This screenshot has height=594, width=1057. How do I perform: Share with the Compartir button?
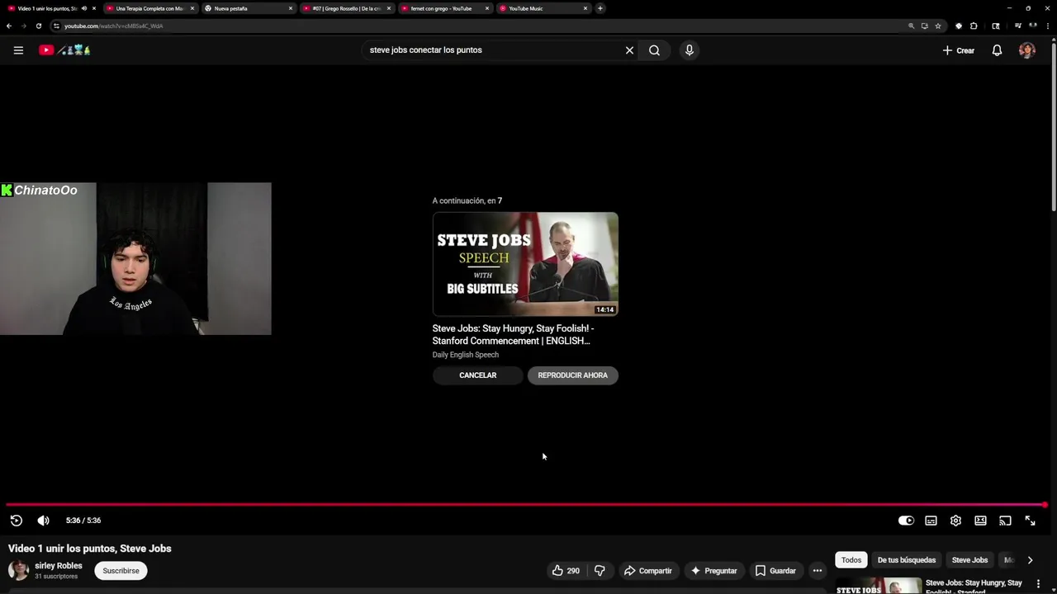647,571
